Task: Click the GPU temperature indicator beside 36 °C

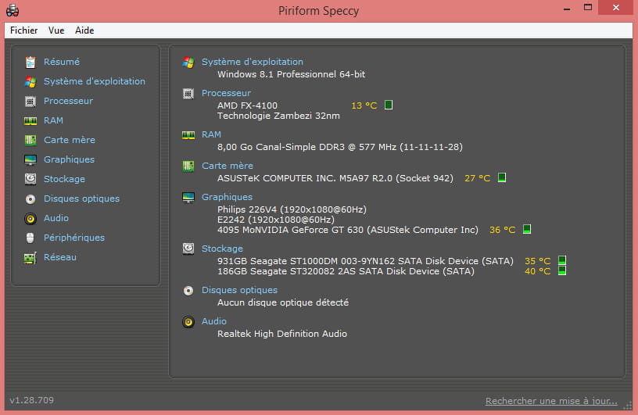Action: point(527,229)
